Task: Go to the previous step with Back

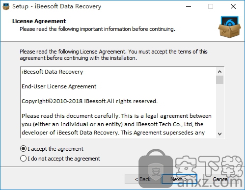Action: [143, 179]
